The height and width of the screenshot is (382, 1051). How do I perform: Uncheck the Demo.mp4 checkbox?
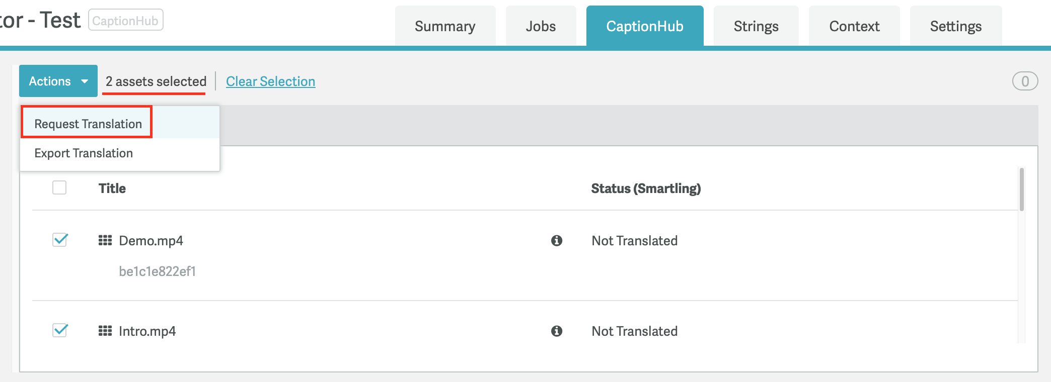click(60, 240)
